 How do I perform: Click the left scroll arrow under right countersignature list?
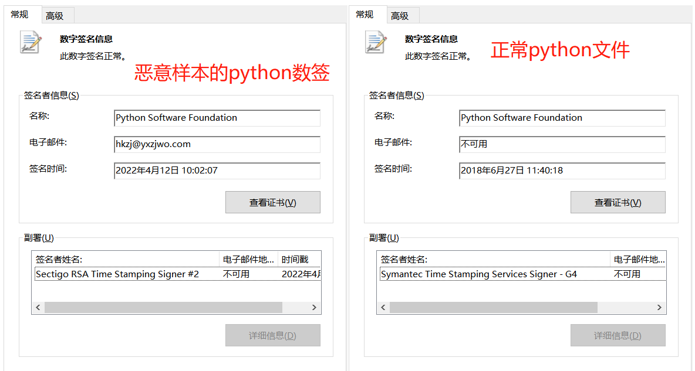coord(383,307)
